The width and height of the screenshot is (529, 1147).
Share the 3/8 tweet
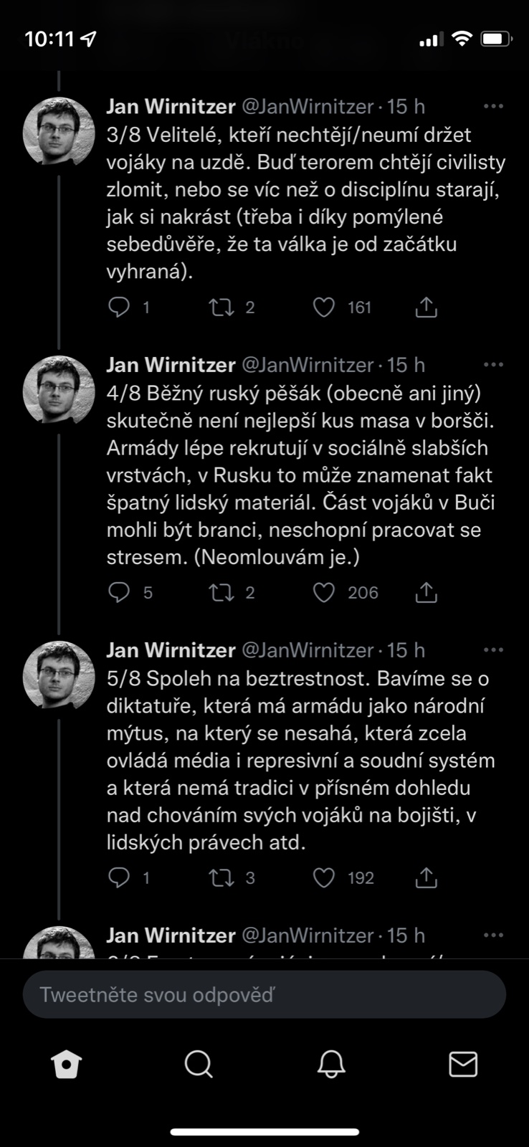point(426,308)
